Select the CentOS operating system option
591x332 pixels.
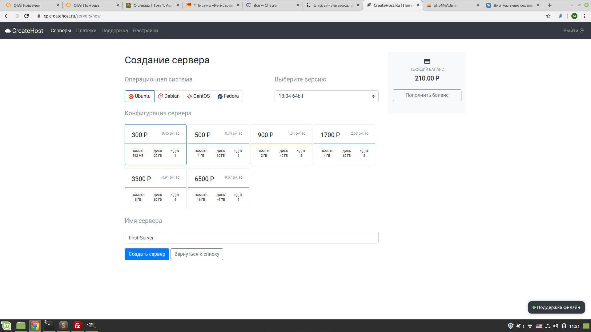[199, 96]
